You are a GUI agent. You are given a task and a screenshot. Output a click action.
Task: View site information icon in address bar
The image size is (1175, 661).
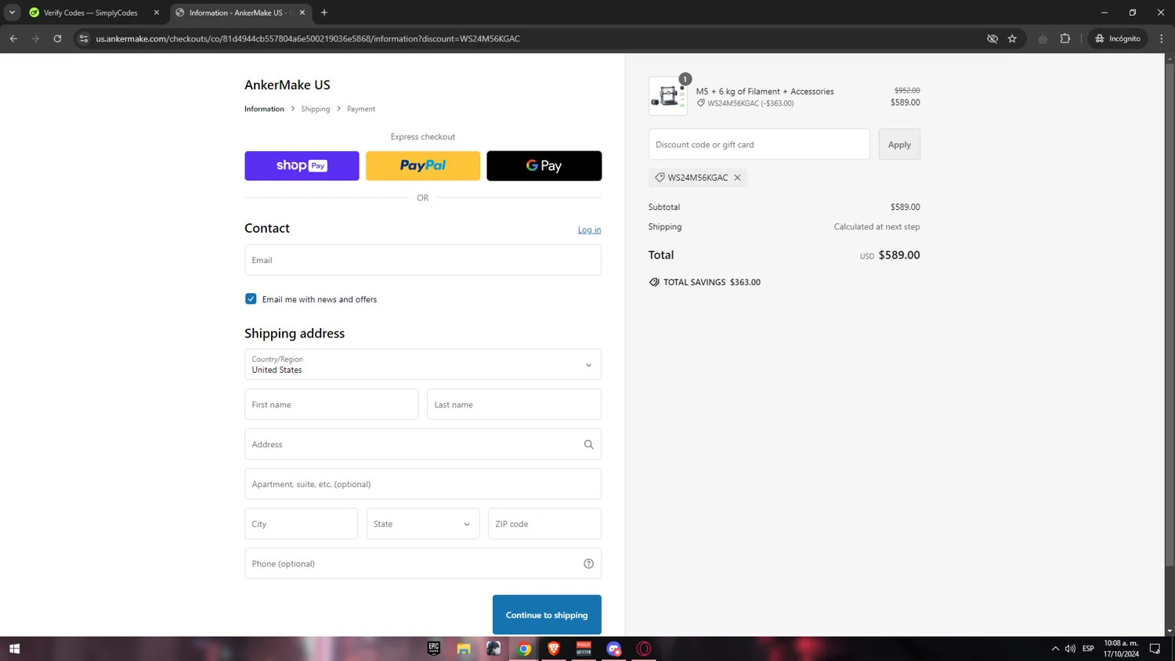coord(84,38)
